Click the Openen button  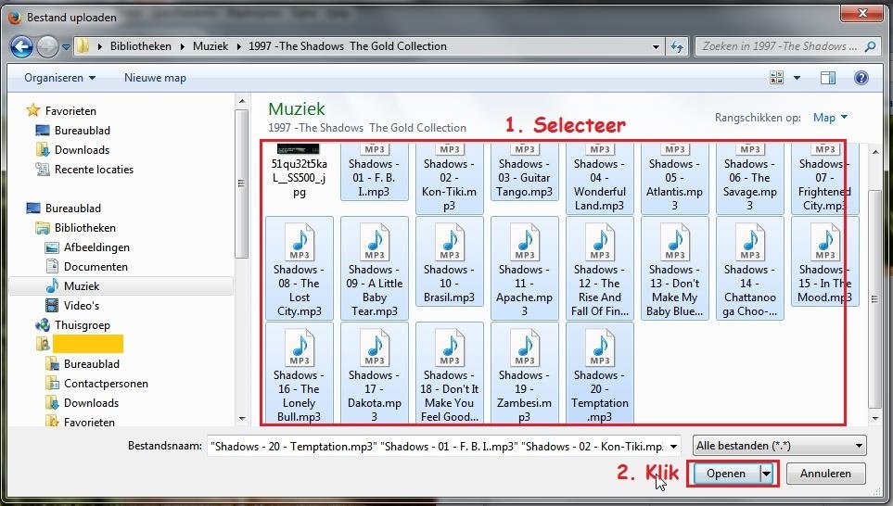click(x=725, y=474)
